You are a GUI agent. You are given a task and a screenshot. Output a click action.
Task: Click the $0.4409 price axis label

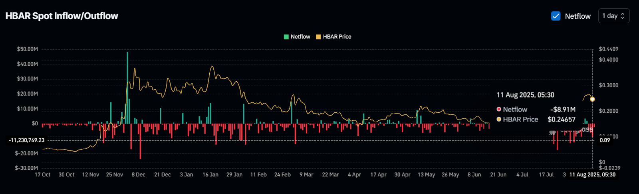(x=609, y=49)
